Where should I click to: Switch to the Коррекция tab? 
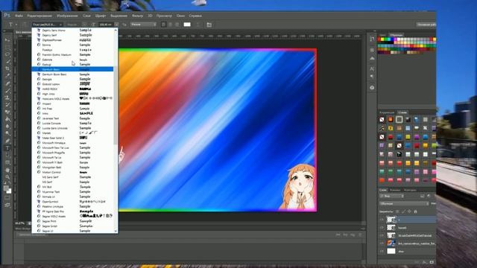[x=388, y=112]
